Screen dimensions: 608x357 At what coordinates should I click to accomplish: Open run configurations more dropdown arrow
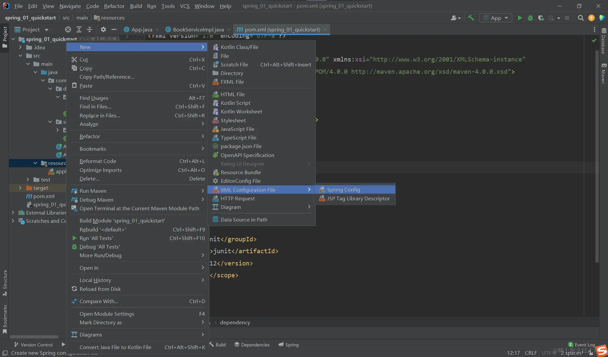point(559,18)
